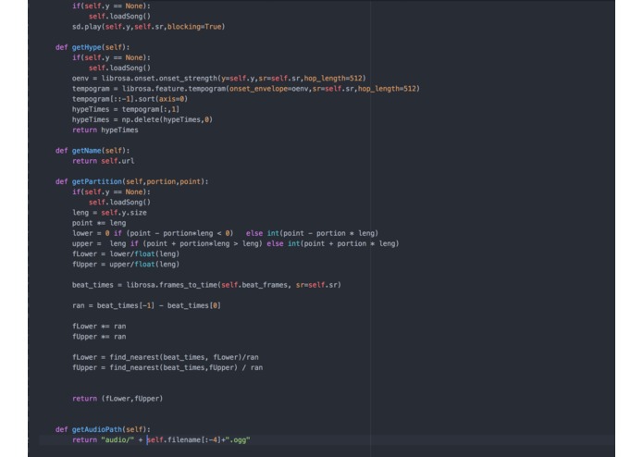Image resolution: width=643 pixels, height=457 pixels.
Task: Click the 'fUpper *= ran' line
Action: click(x=99, y=337)
